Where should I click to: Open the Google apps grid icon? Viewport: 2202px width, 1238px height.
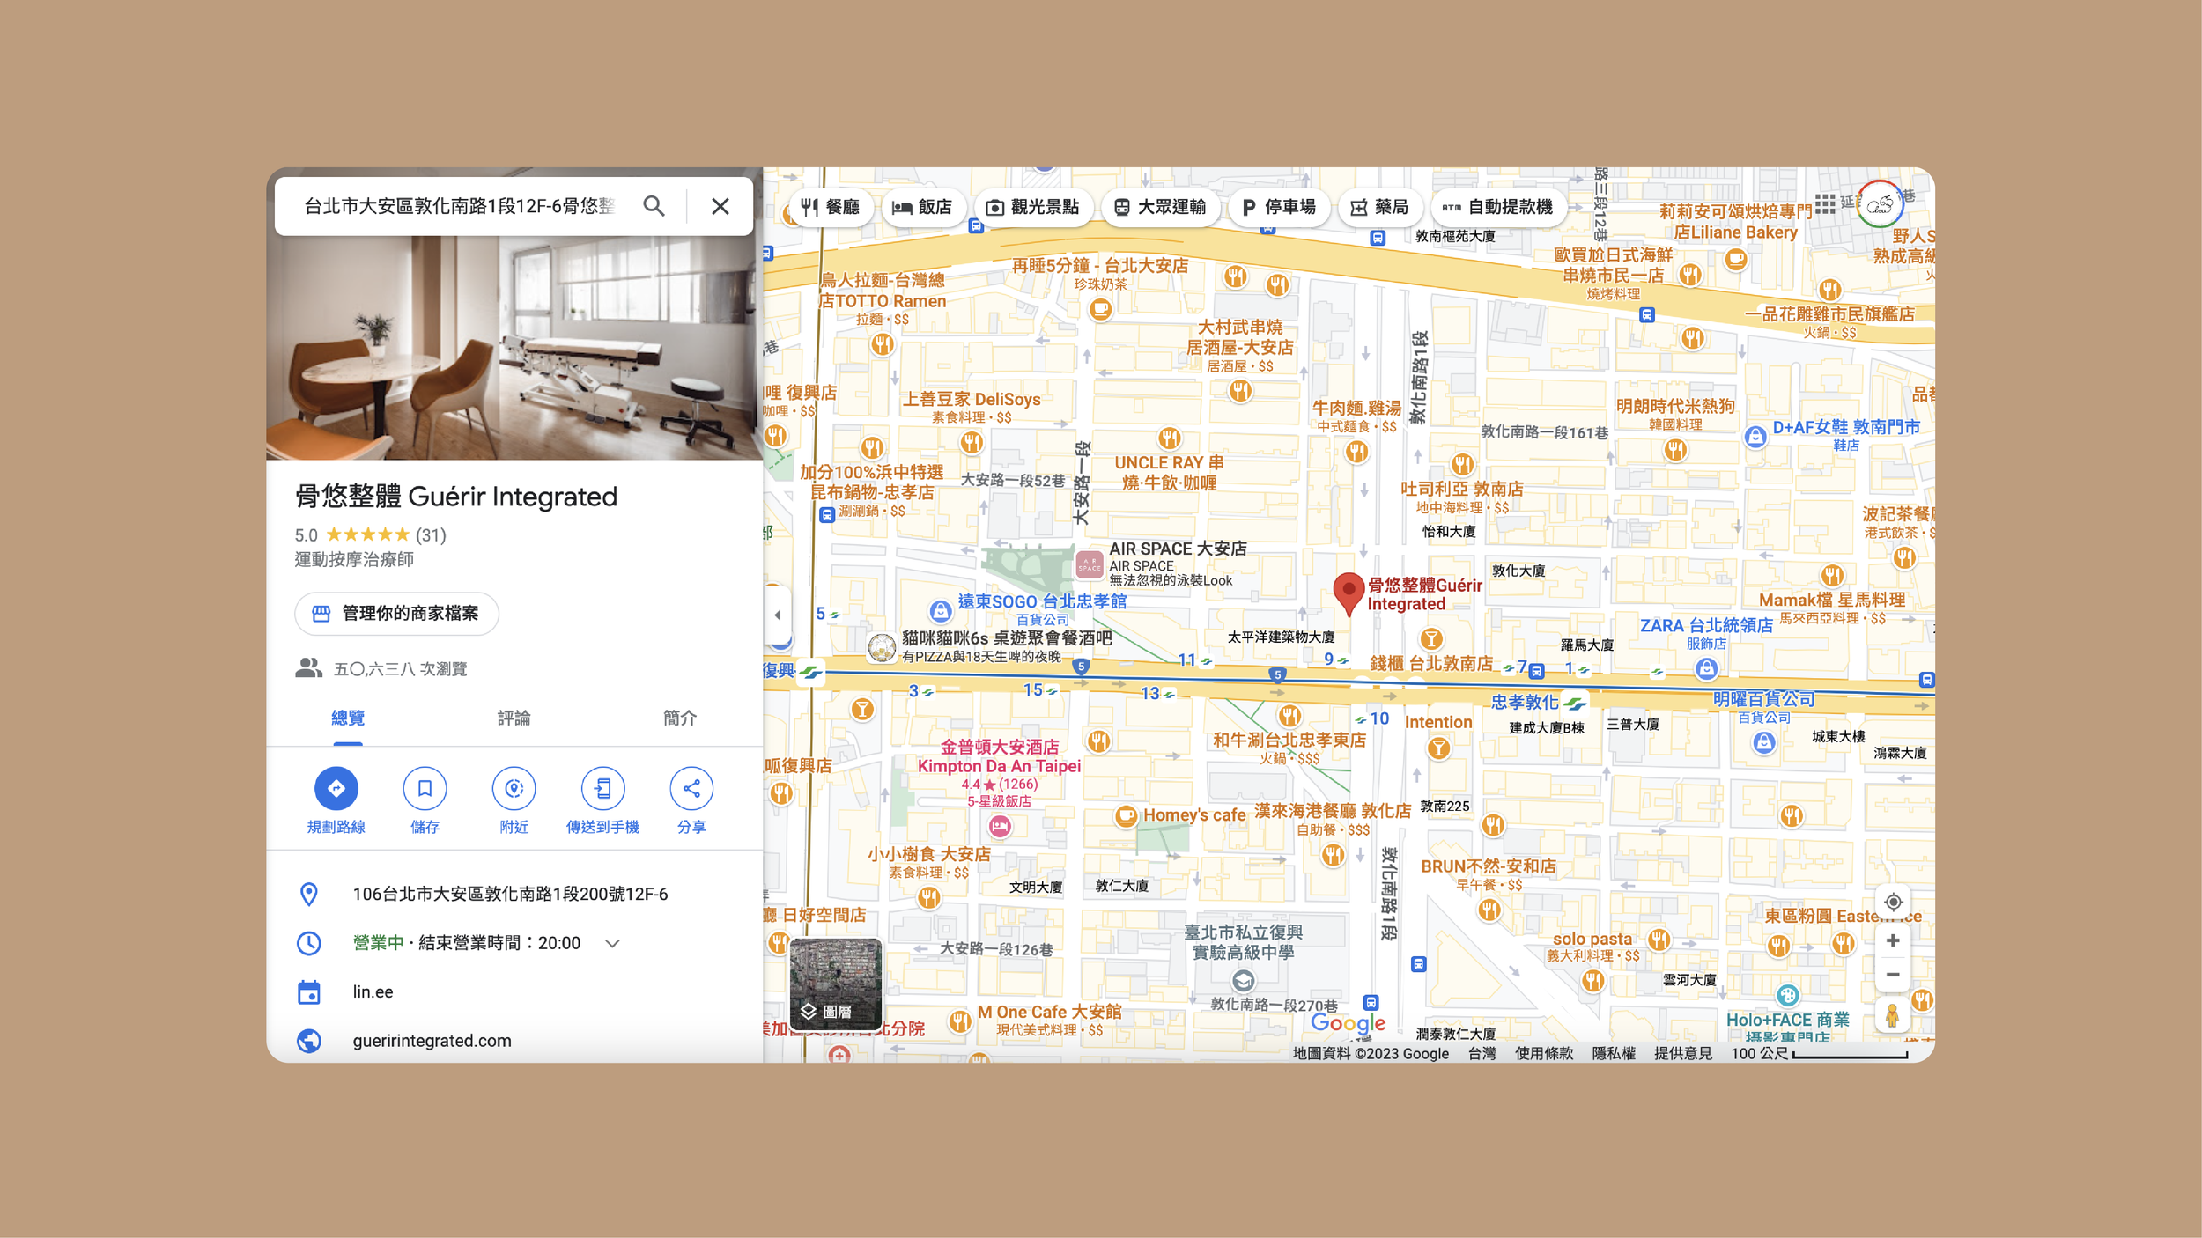tap(1825, 204)
